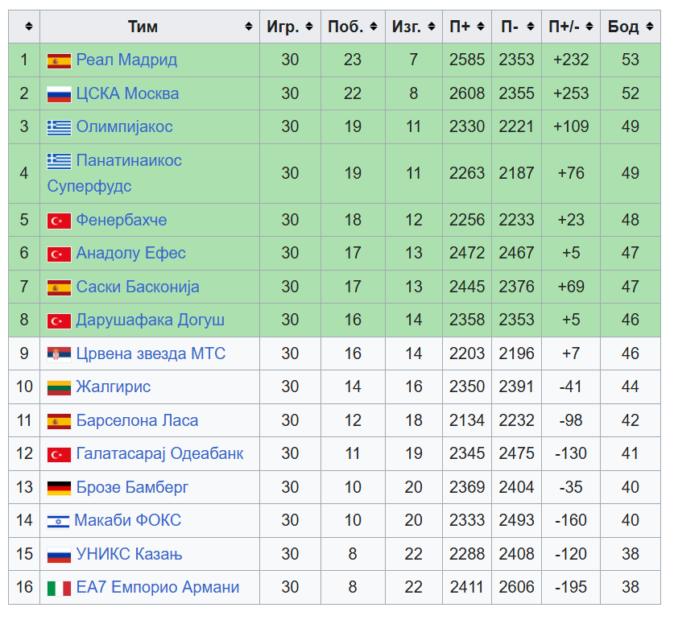Open Панатинаикос Суперфудс team page
The width and height of the screenshot is (674, 620).
pos(114,173)
